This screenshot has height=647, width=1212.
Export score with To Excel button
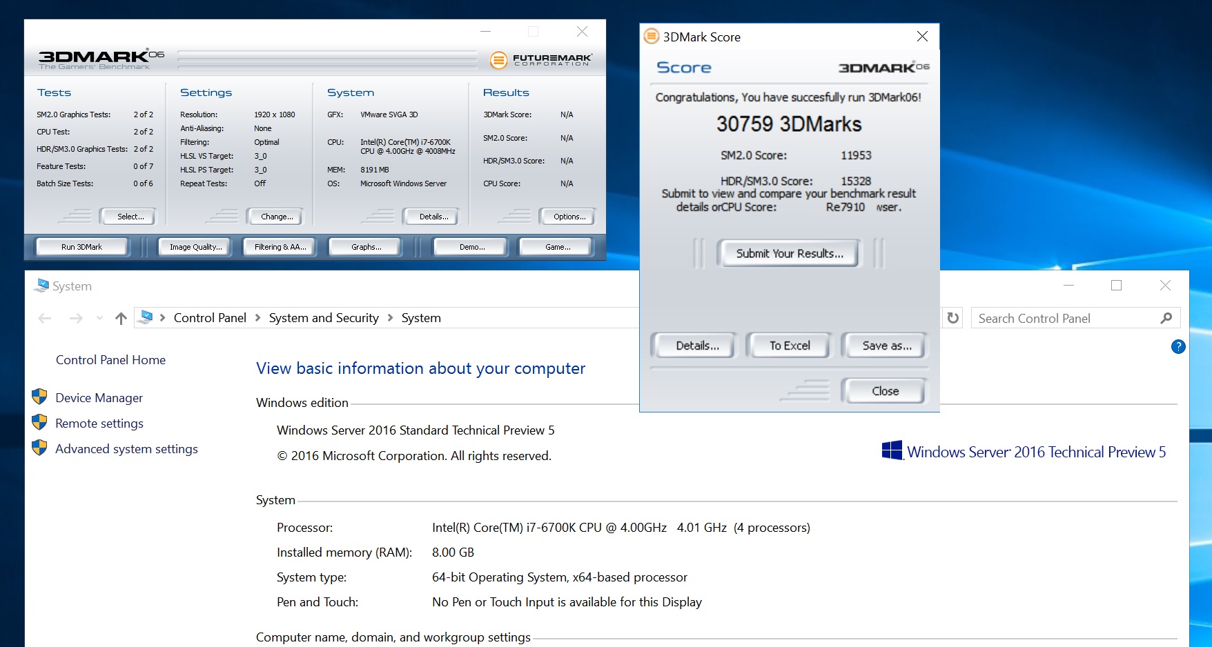coord(790,346)
